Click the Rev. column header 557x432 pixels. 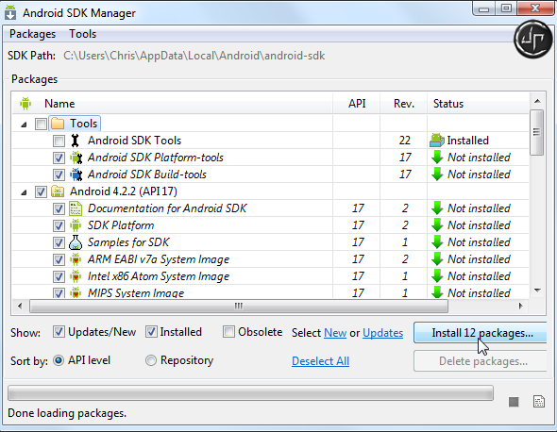click(x=404, y=104)
